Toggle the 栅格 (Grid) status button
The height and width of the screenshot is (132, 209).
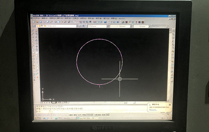tap(75, 115)
